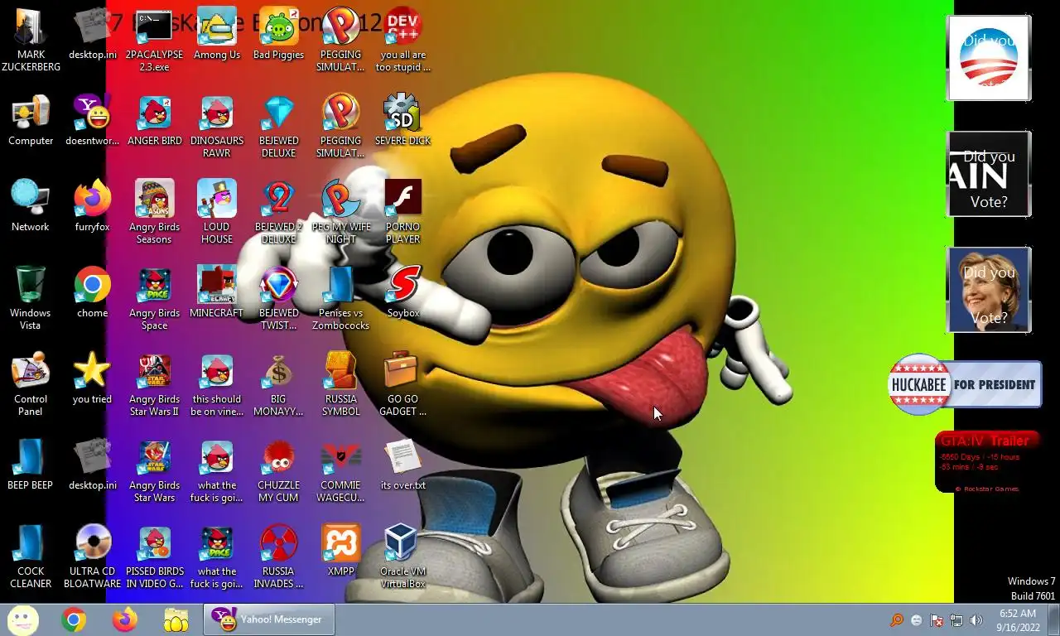Launch the Among Us shortcut
This screenshot has width=1060, height=636.
click(217, 34)
